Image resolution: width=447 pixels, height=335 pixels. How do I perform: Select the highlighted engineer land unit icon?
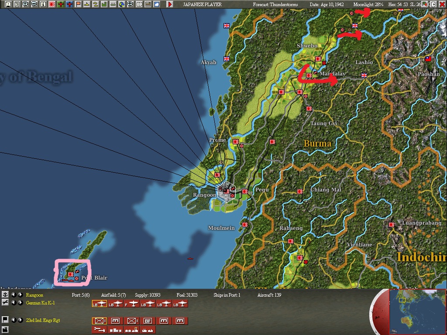pos(99,321)
